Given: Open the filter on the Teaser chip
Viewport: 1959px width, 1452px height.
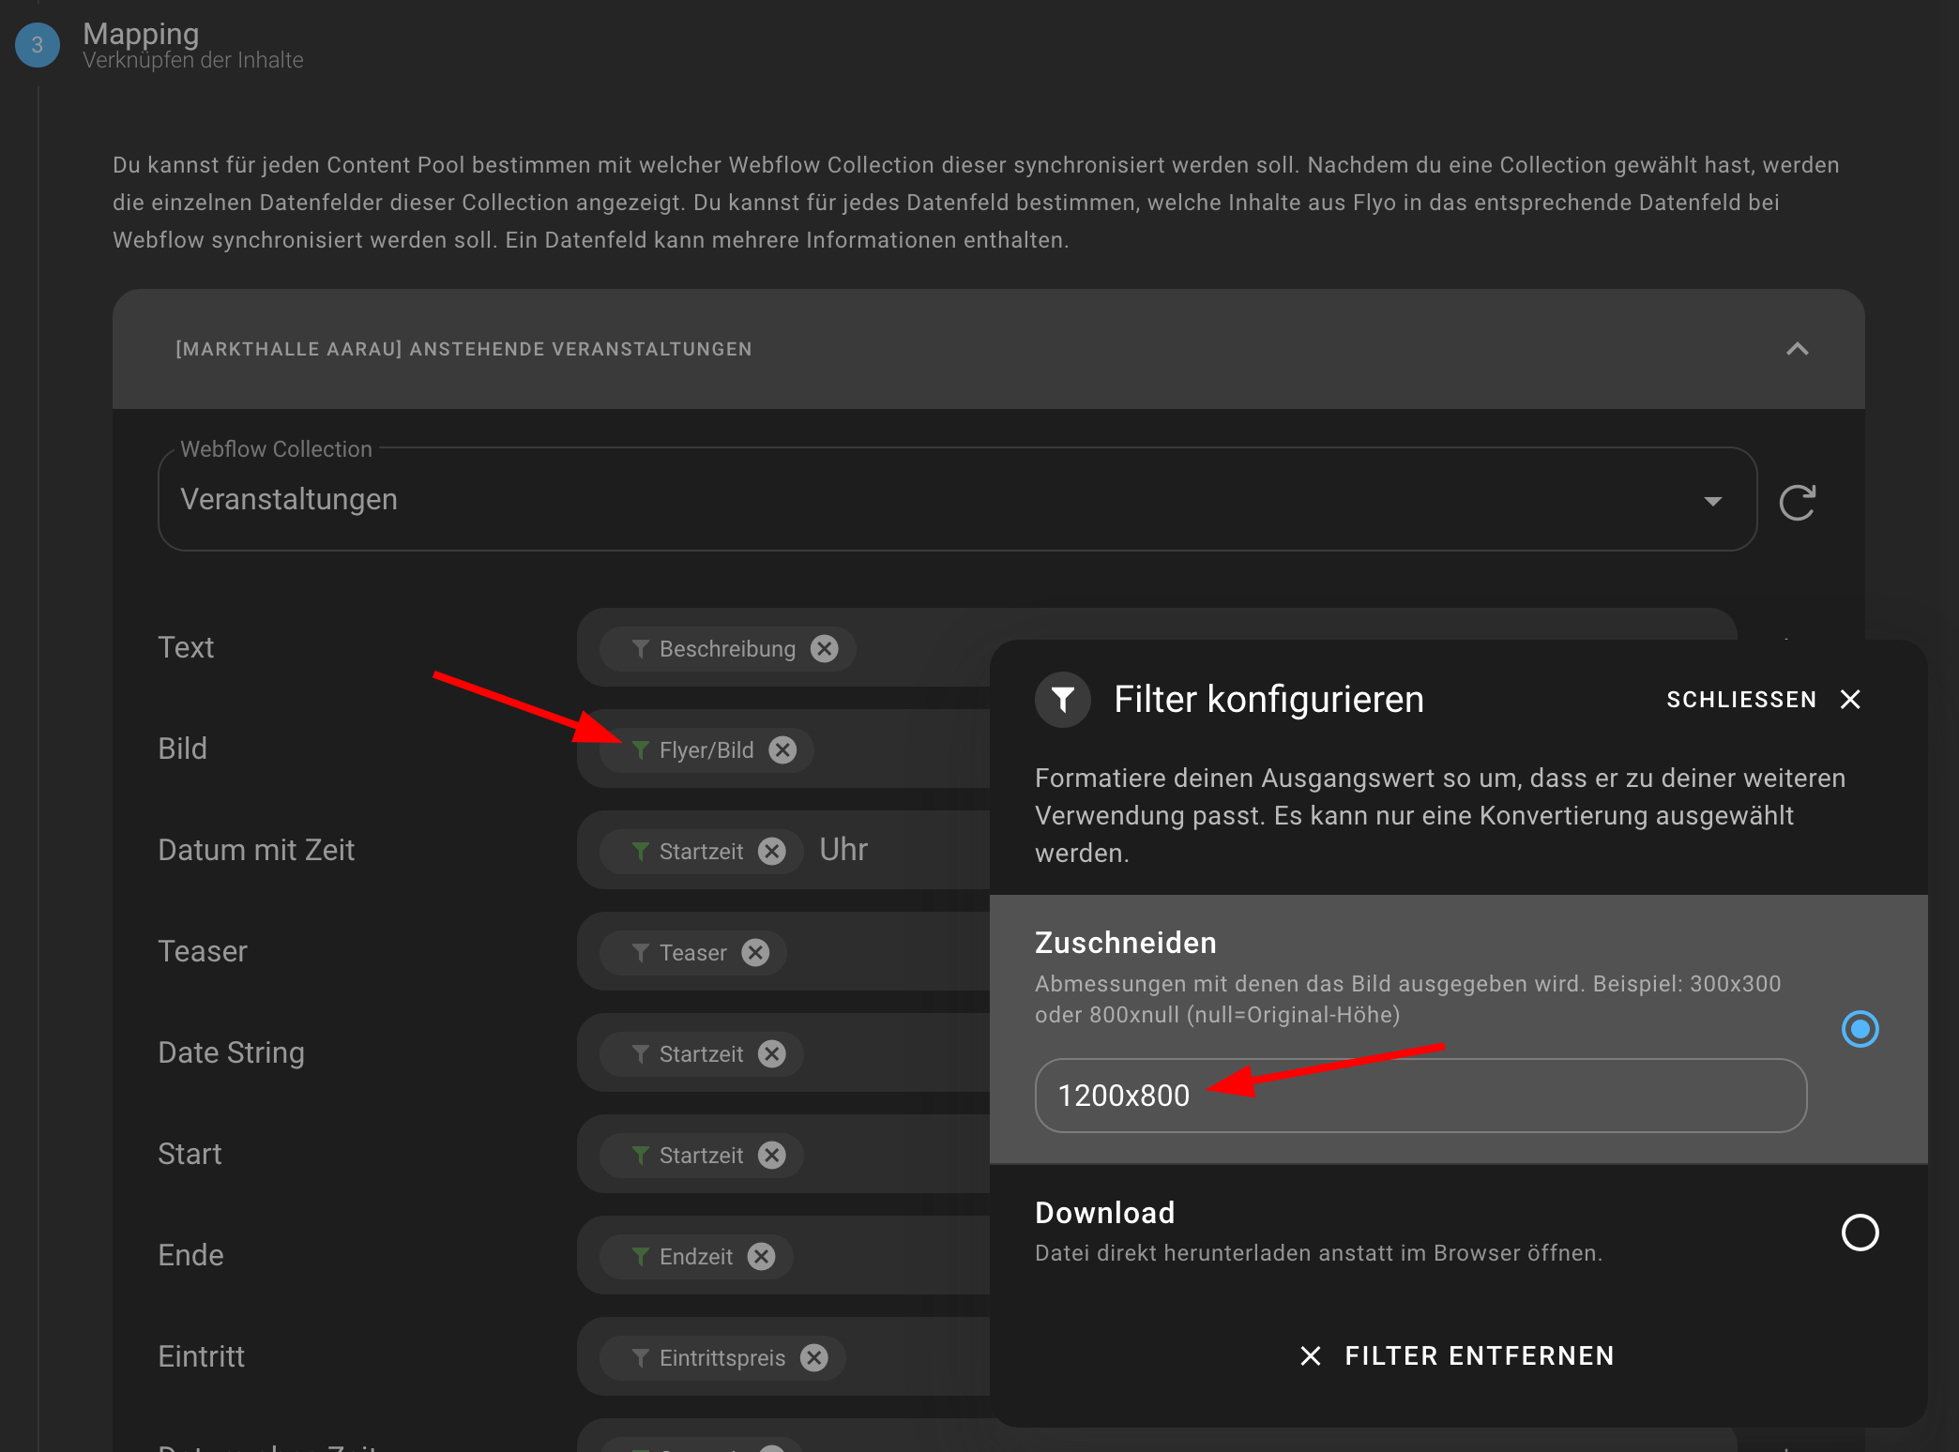Looking at the screenshot, I should click(641, 952).
